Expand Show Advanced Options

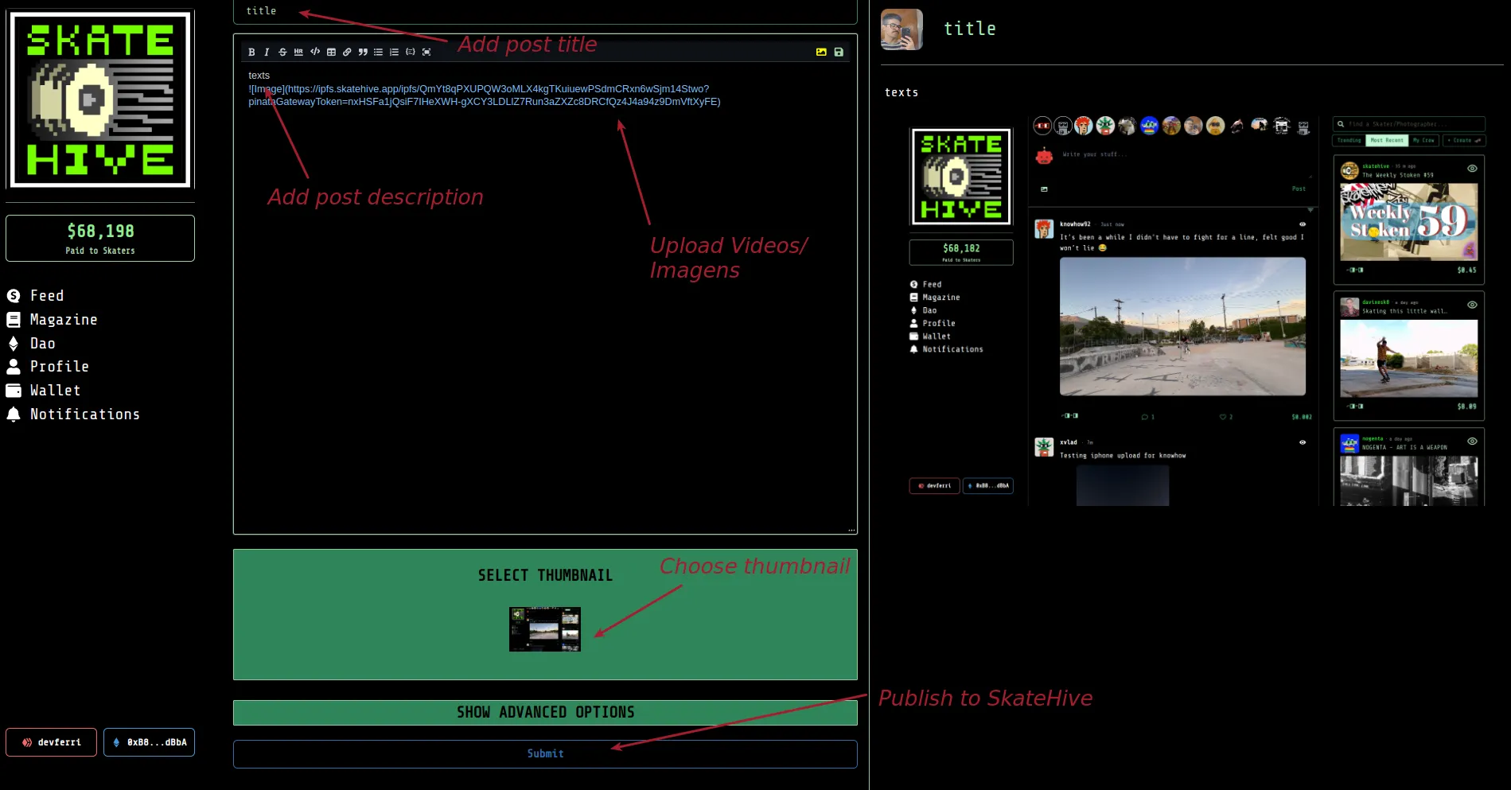pyautogui.click(x=545, y=712)
